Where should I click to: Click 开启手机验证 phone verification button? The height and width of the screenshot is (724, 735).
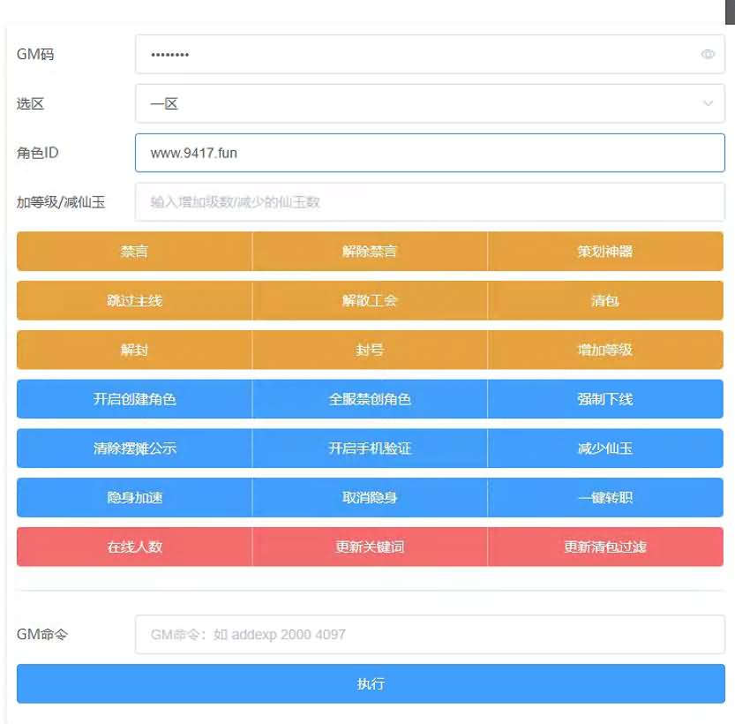[x=369, y=448]
